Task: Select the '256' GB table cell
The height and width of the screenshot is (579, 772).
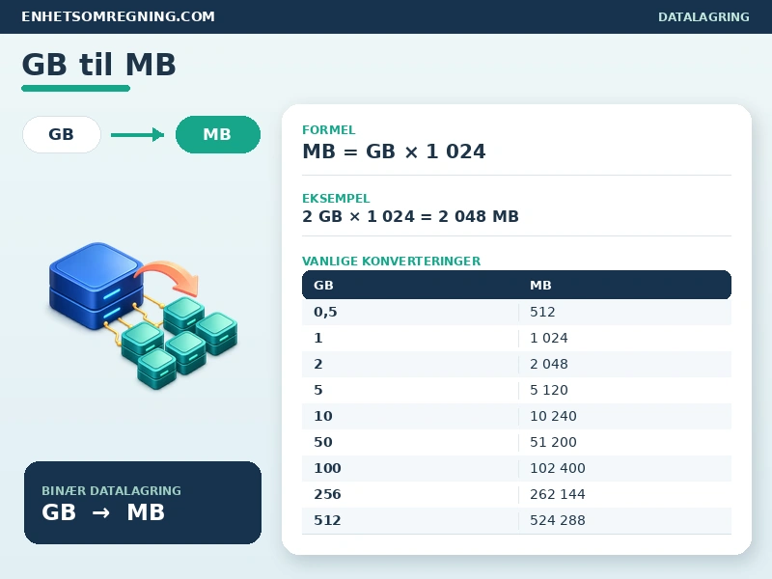Action: pos(327,494)
